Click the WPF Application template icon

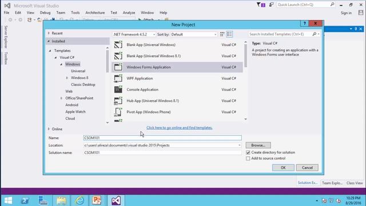tap(118, 78)
